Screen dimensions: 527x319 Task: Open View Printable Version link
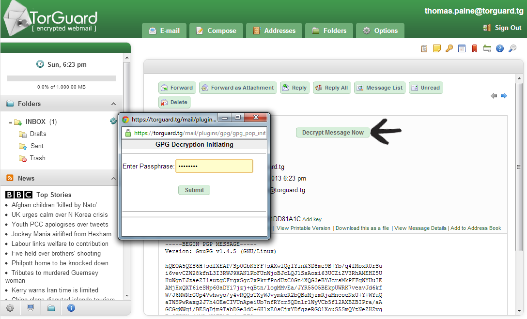point(304,228)
